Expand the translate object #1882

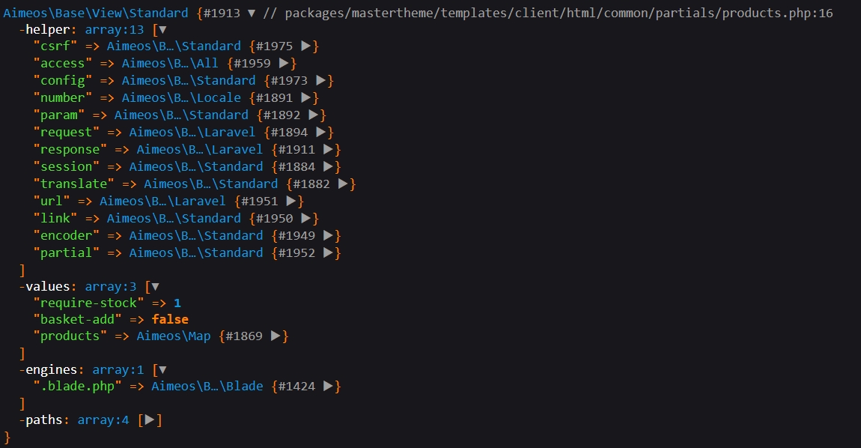click(343, 184)
